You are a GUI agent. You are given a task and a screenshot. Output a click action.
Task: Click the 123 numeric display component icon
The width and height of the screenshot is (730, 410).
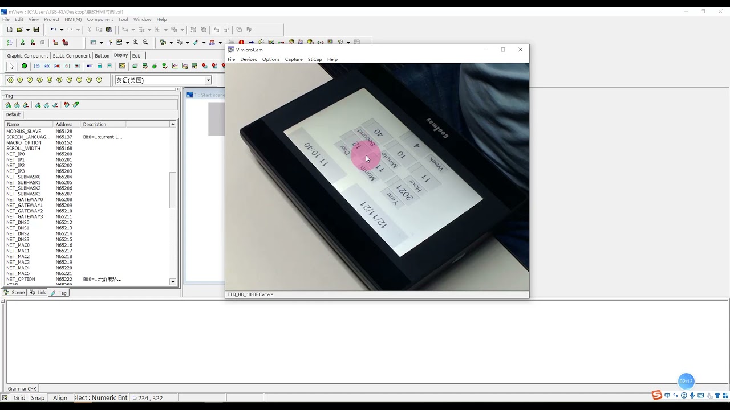click(x=37, y=66)
